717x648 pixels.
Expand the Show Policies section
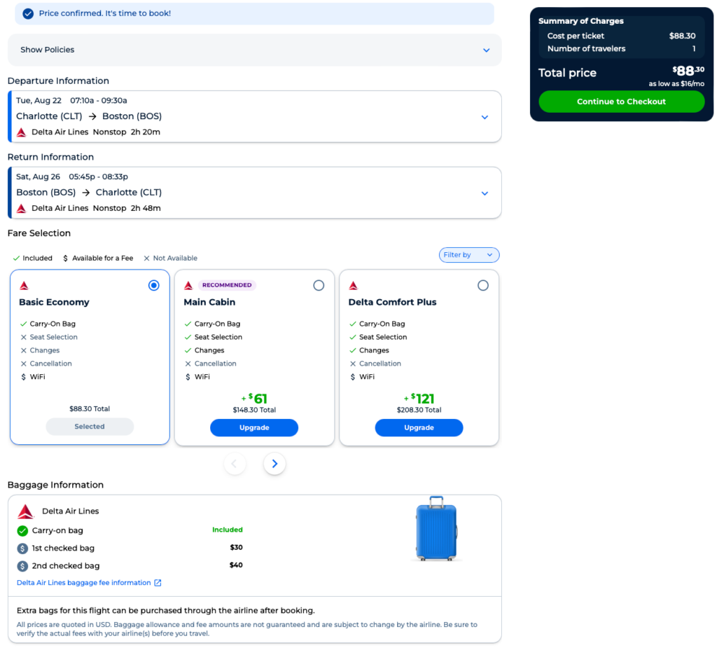tap(486, 50)
